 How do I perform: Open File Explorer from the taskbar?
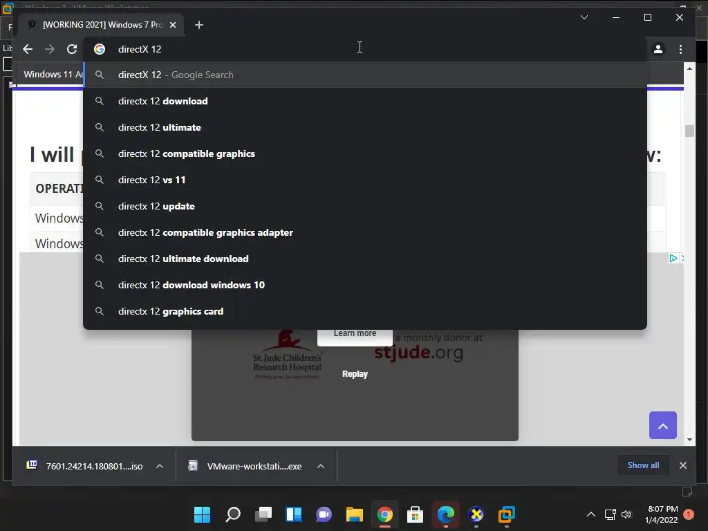[x=355, y=514]
